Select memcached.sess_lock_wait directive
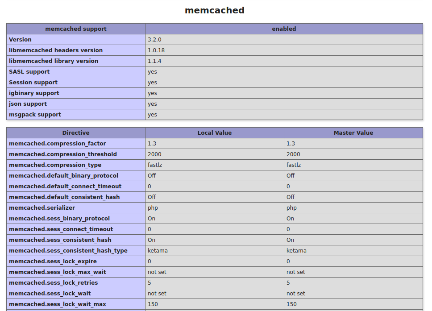Image resolution: width=432 pixels, height=311 pixels. click(x=50, y=294)
